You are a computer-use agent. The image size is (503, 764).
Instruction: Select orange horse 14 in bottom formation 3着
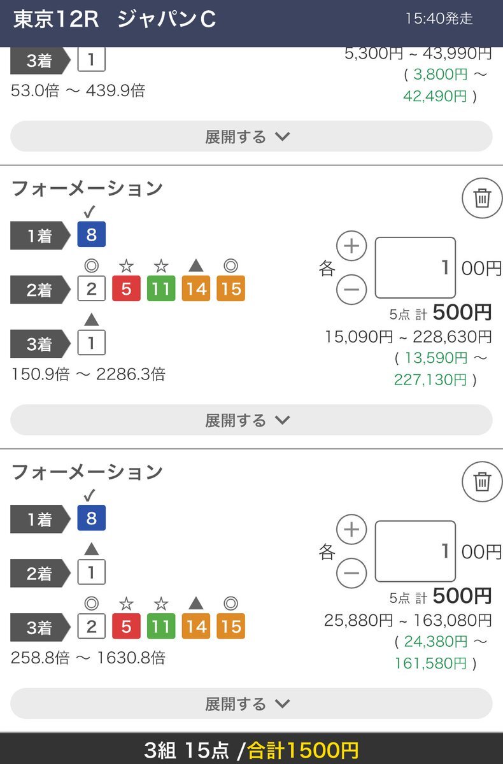[x=196, y=627]
